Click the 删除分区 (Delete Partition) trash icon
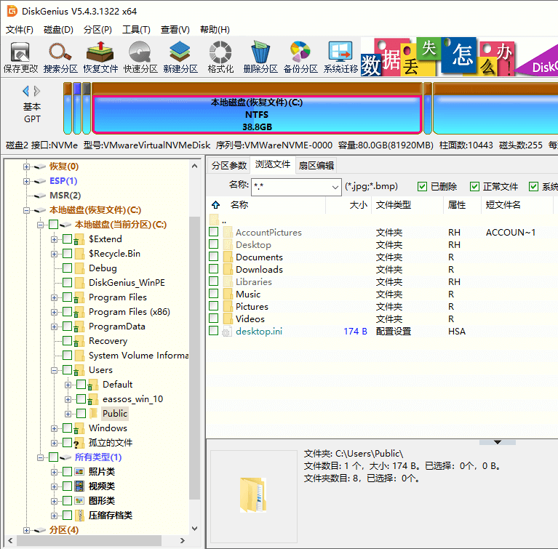 [x=260, y=57]
